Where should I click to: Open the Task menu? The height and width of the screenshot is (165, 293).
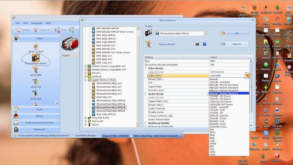pos(18,23)
